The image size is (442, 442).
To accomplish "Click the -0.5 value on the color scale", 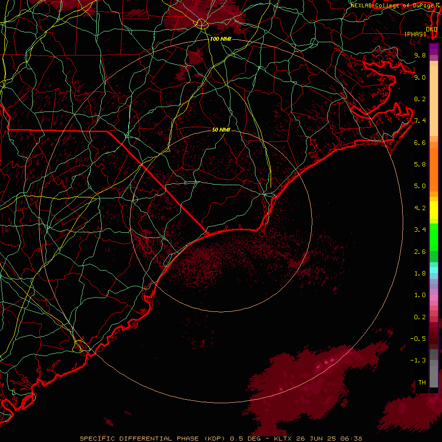I will pyautogui.click(x=418, y=339).
